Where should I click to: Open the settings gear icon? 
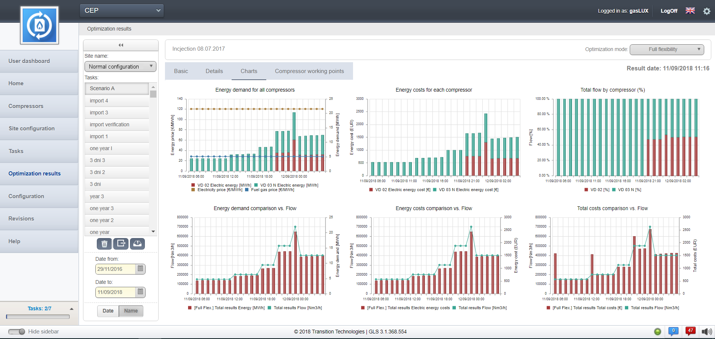coord(706,11)
